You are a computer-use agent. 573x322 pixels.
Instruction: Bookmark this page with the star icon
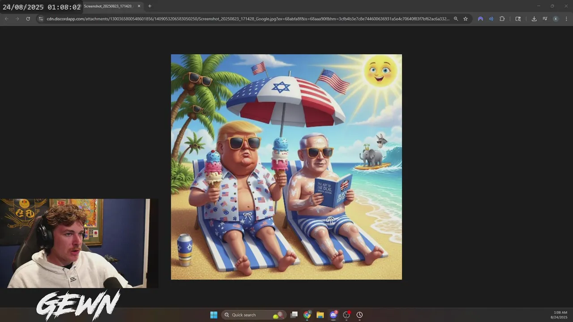(x=466, y=19)
